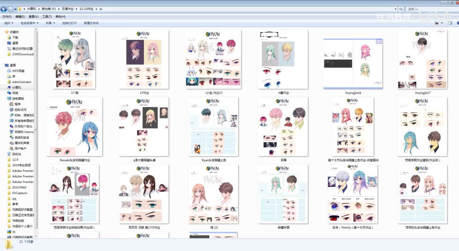
Task: Jump to 计算机 in the address path
Action: (x=32, y=9)
